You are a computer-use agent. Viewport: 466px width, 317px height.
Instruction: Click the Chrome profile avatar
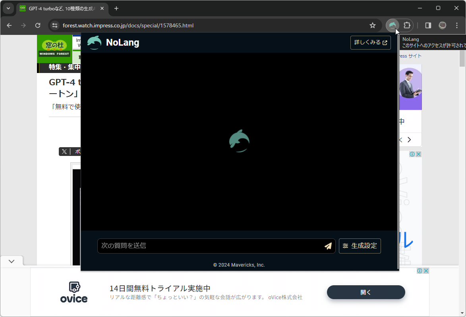pos(442,25)
